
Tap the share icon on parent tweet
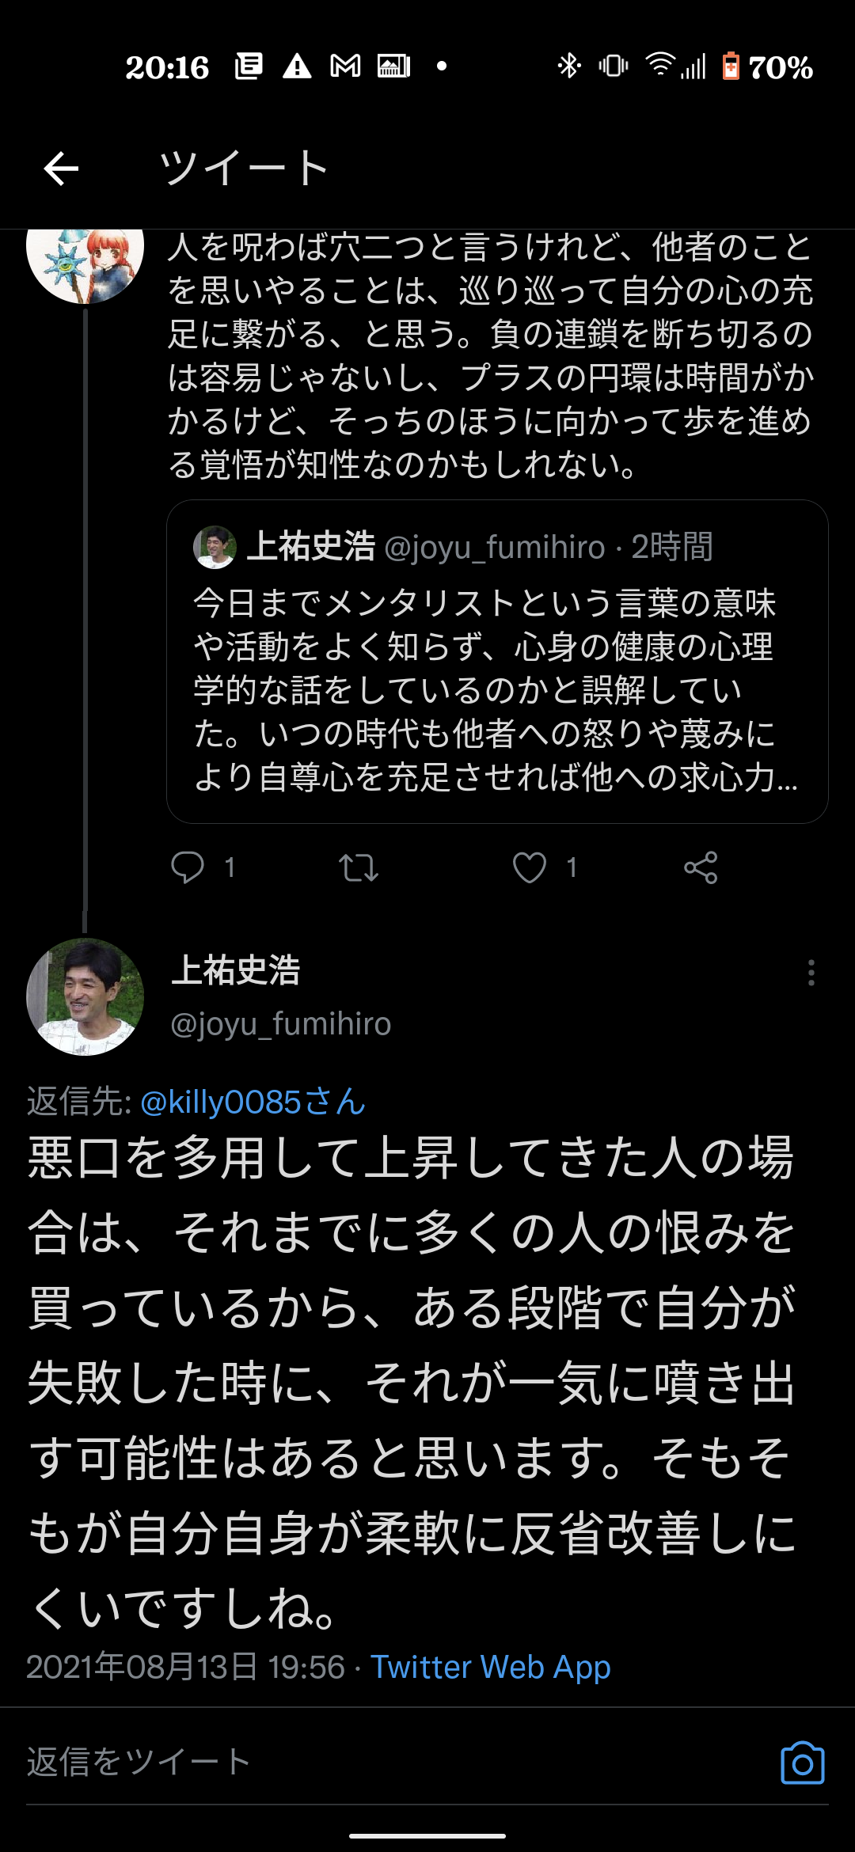point(701,867)
